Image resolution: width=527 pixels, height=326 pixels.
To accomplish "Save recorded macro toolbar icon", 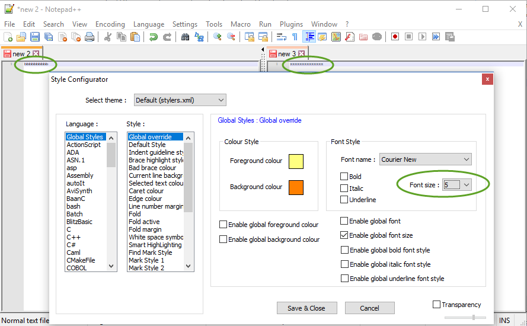I will [x=450, y=37].
